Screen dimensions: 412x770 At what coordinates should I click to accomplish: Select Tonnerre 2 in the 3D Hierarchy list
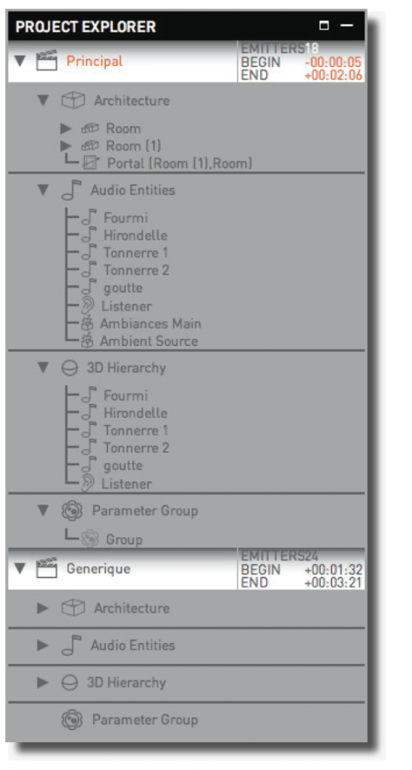pyautogui.click(x=136, y=448)
